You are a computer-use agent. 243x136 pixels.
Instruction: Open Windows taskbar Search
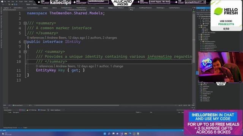109,134
